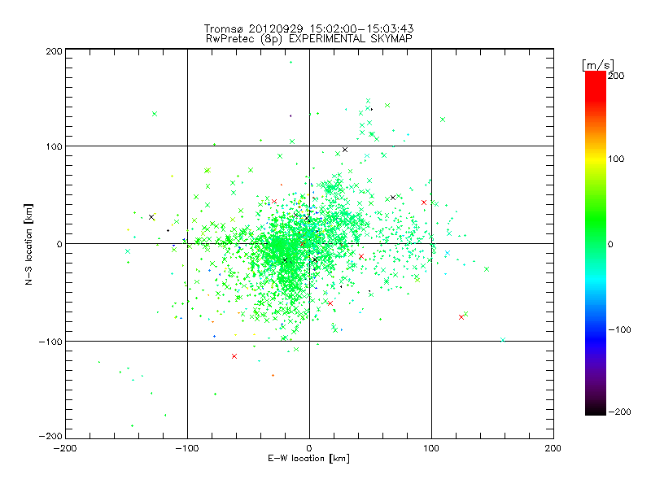Click the colorbar's '-100' label
Screen dimensions: 651x488
619,330
